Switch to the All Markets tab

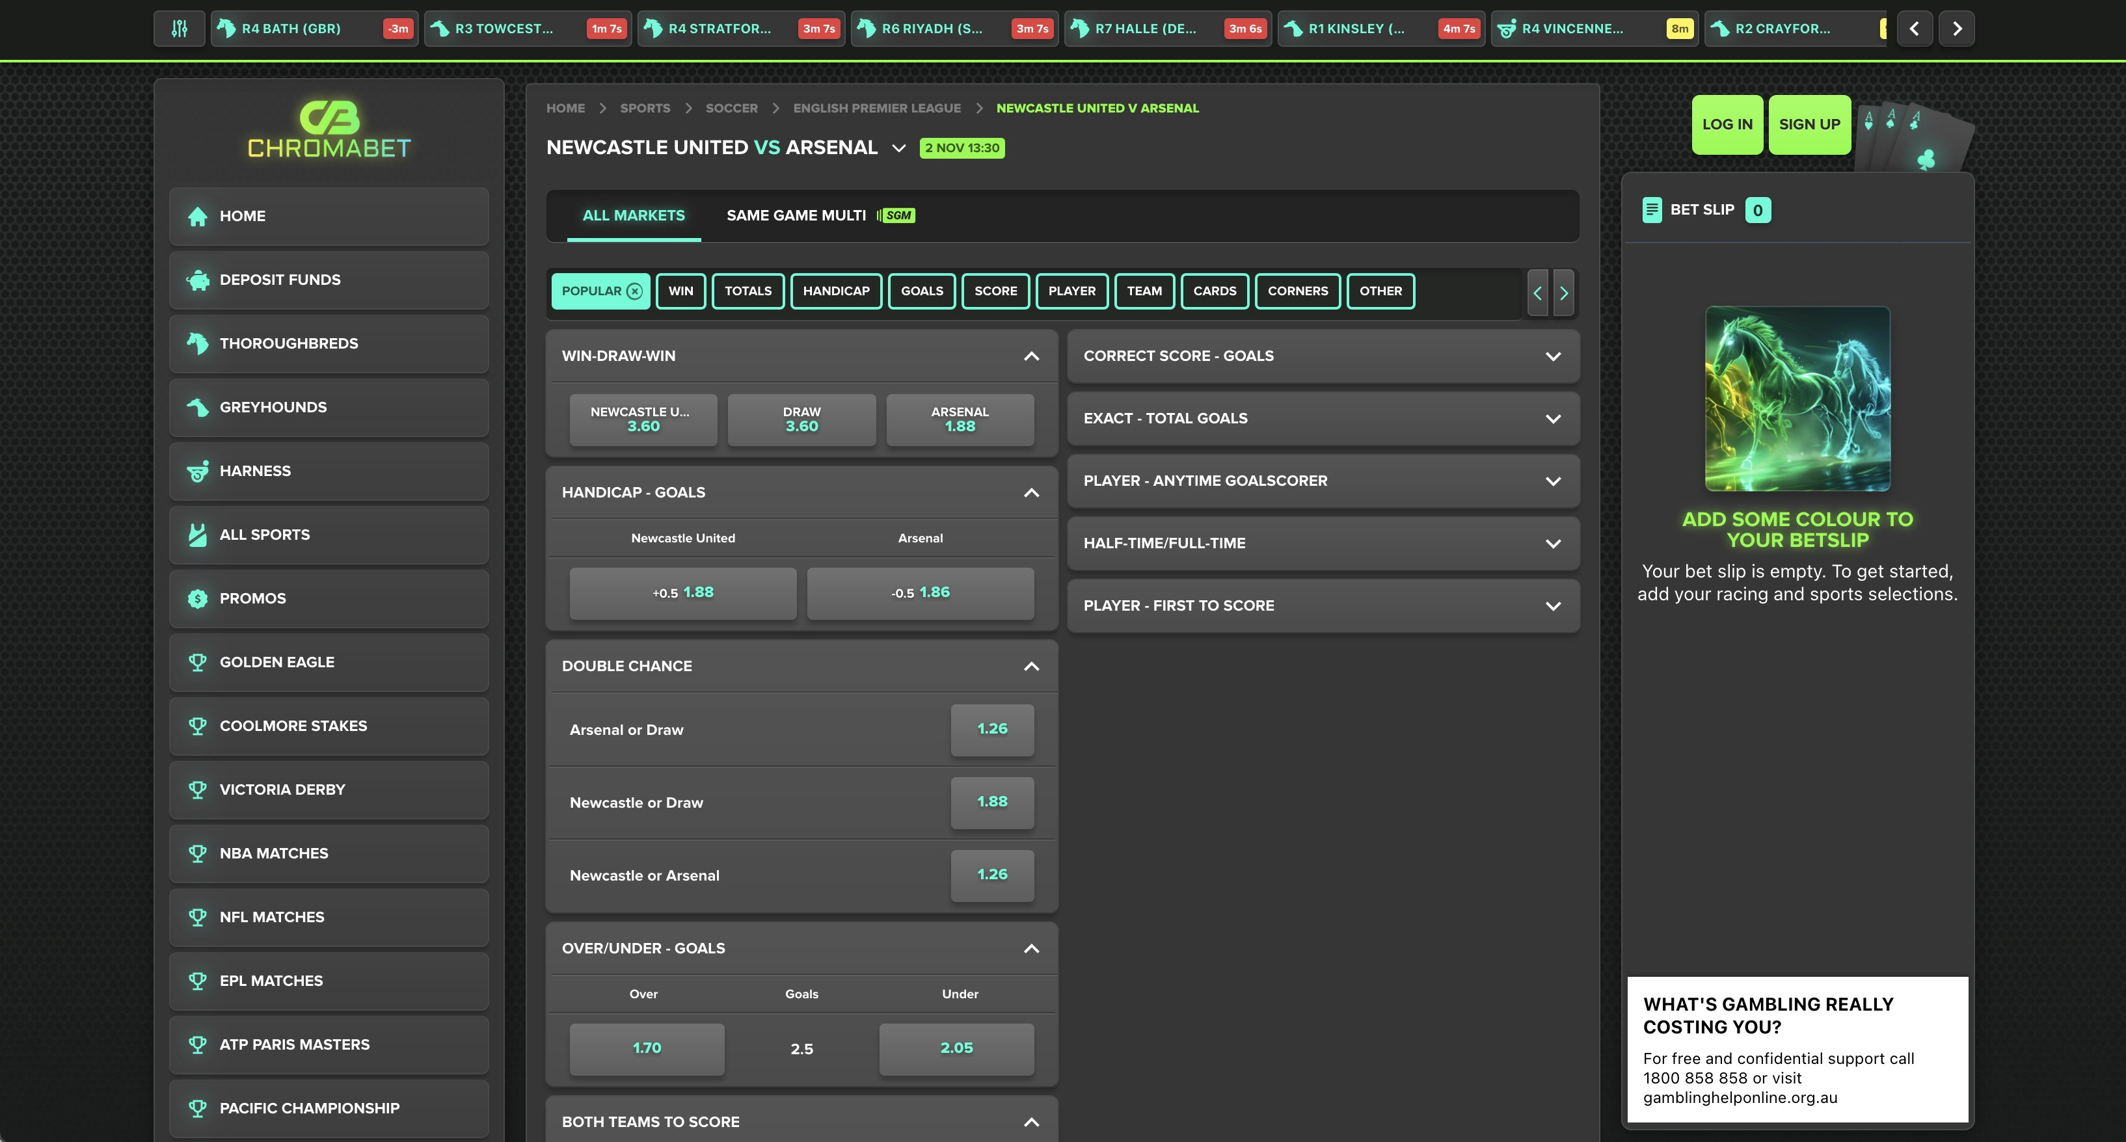click(633, 215)
